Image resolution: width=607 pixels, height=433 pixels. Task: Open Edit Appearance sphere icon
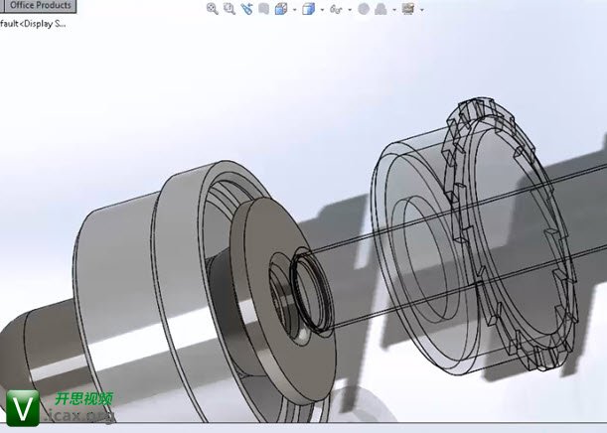pyautogui.click(x=363, y=9)
